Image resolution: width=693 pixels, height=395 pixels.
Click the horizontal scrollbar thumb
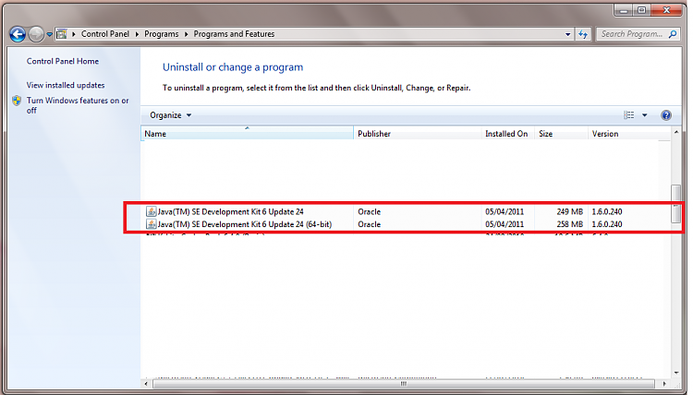[x=404, y=384]
